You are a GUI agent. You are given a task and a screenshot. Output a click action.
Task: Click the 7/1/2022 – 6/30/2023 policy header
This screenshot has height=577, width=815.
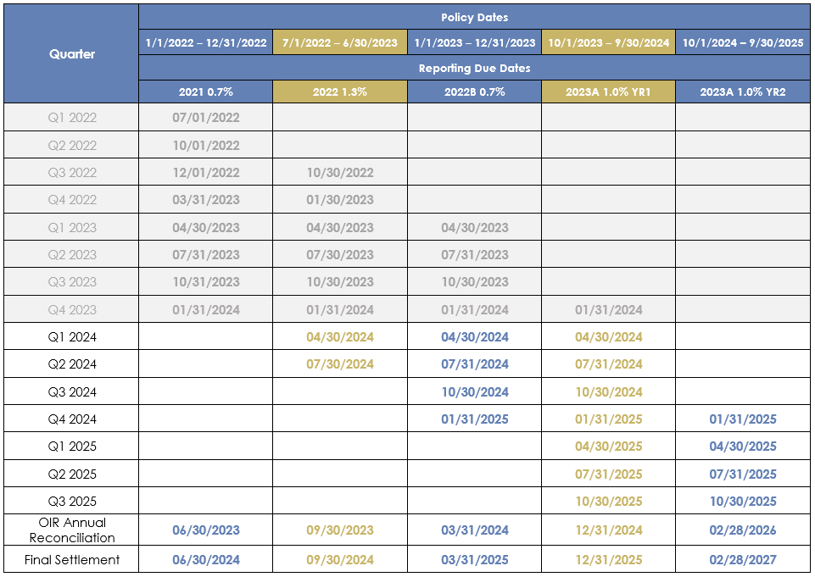pyautogui.click(x=340, y=42)
